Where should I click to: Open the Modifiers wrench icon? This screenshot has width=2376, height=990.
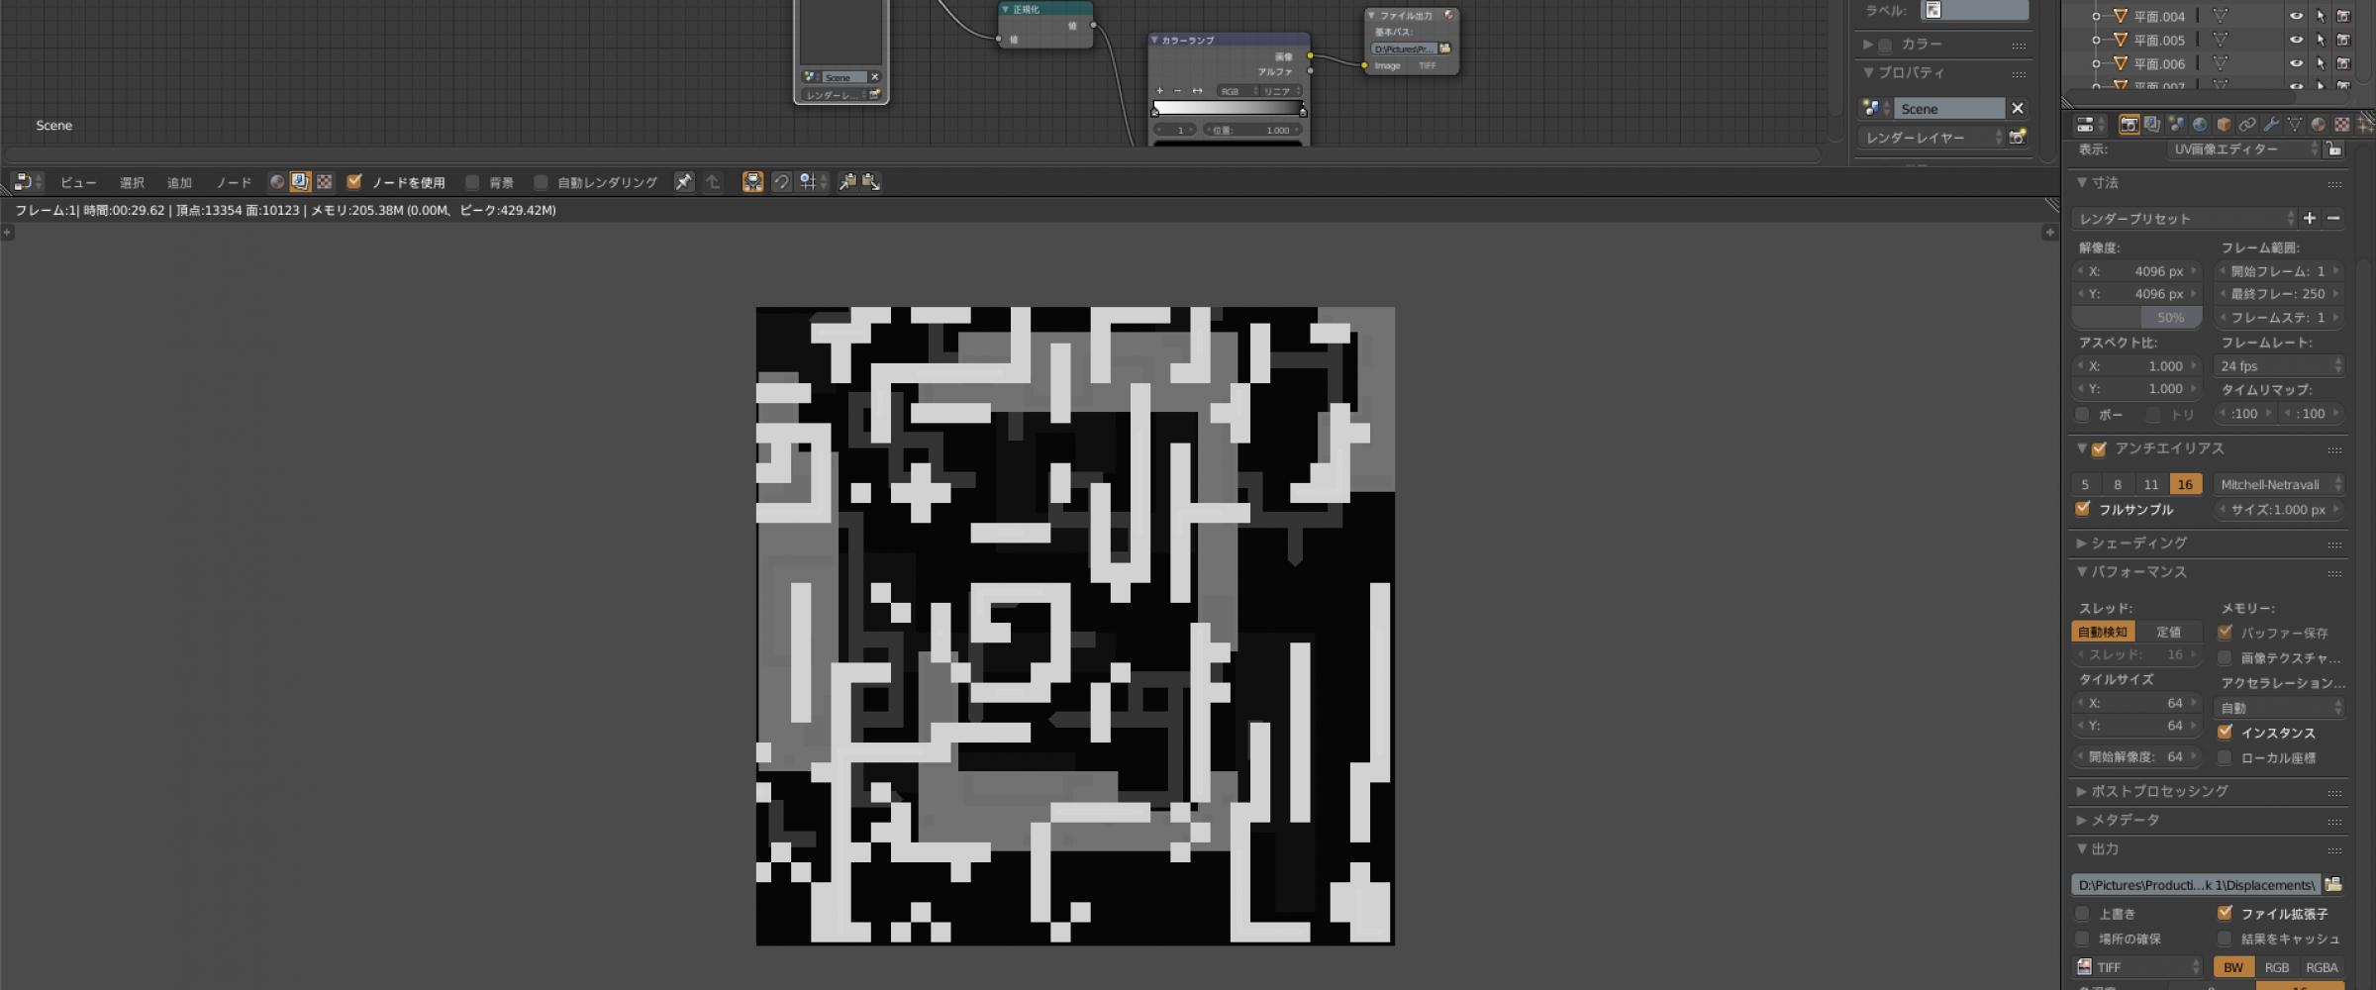coord(2271,124)
